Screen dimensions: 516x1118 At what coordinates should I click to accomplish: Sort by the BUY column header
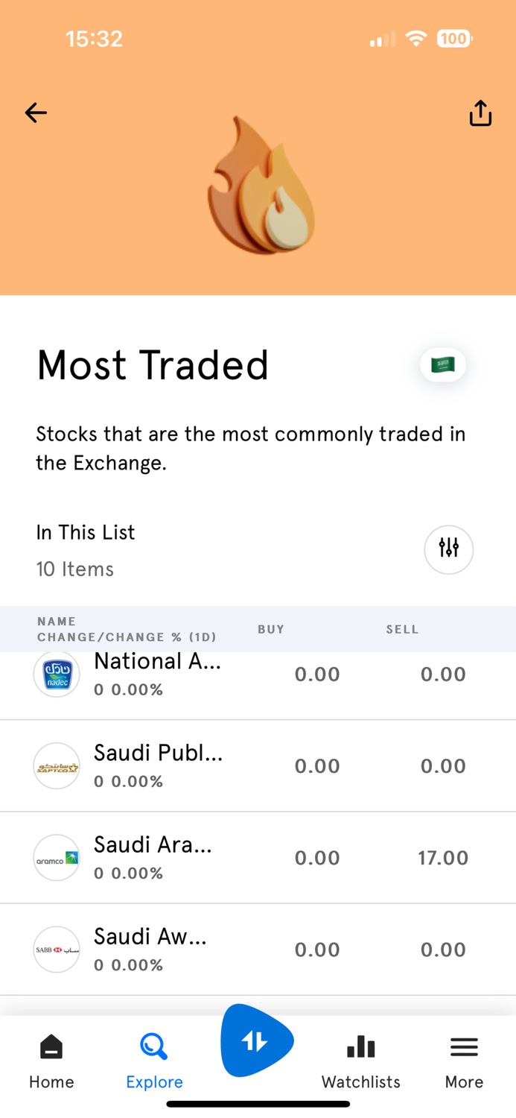(x=270, y=629)
